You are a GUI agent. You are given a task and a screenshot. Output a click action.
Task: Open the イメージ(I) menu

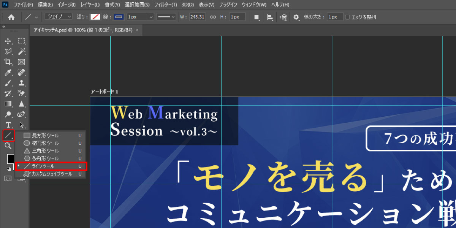66,5
